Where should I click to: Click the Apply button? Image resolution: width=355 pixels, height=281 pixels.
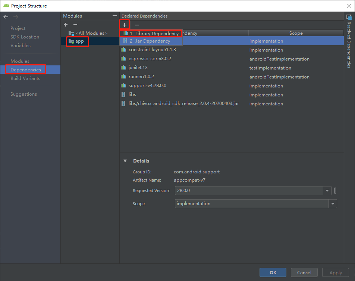click(336, 273)
